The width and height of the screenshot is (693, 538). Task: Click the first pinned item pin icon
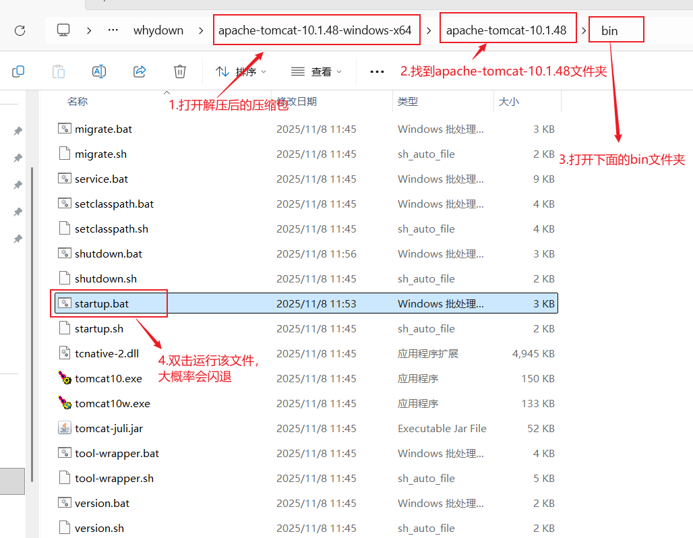click(x=18, y=131)
